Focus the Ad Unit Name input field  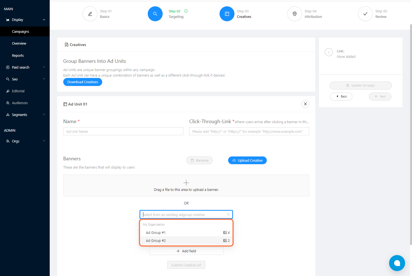[123, 131]
